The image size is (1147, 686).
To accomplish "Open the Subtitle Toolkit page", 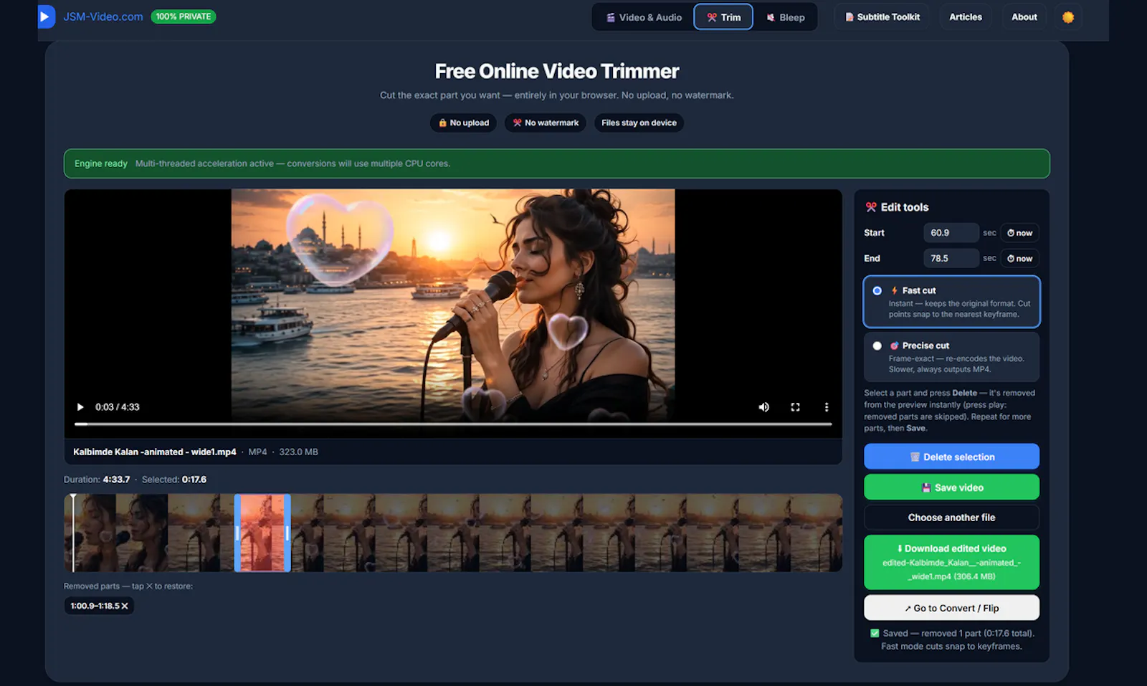I will (x=882, y=17).
